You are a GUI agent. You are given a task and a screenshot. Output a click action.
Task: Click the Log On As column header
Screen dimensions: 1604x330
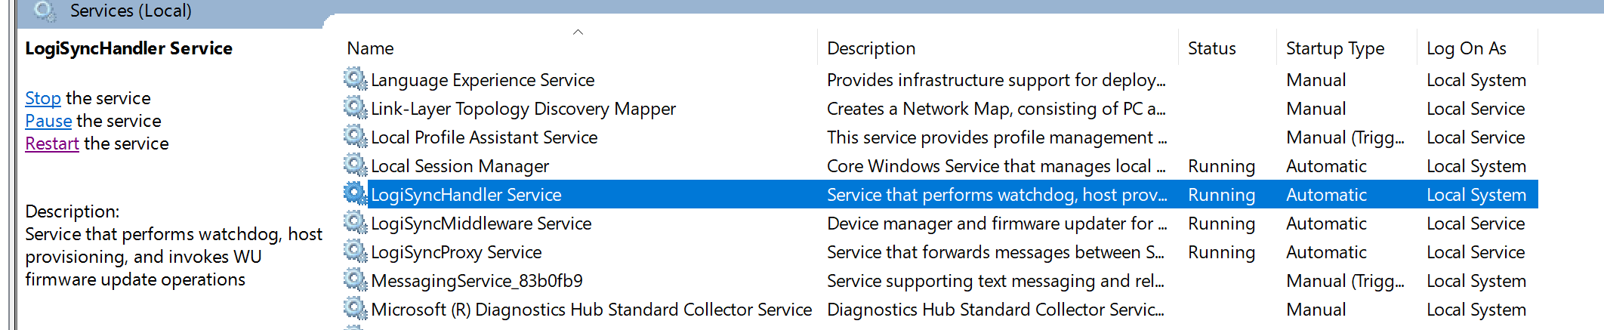pos(1466,48)
